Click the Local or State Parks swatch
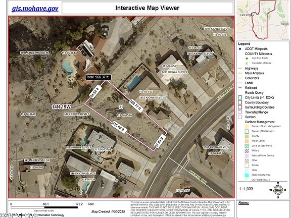Image resolution: width=291 pixels, height=218 pixels. [247, 146]
